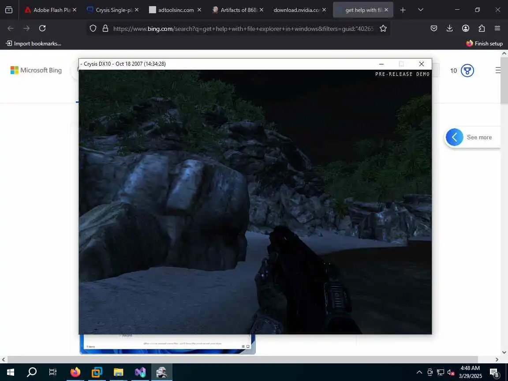The width and height of the screenshot is (508, 381).
Task: Minimize the Crysis DX10 window
Action: click(381, 64)
